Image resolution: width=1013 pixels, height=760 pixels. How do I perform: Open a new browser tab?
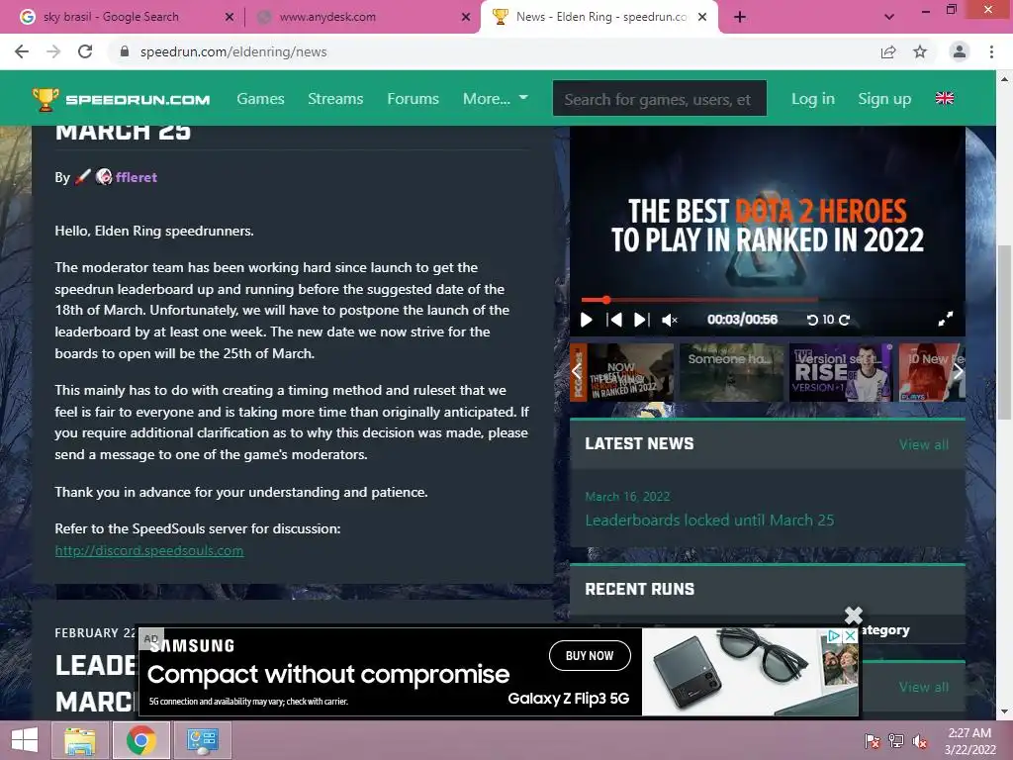tap(740, 17)
